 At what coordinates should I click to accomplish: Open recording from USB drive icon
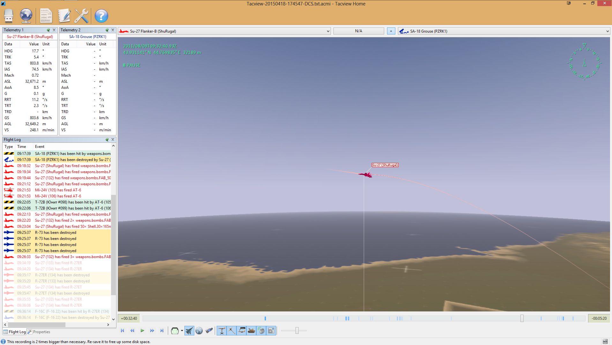(x=9, y=16)
